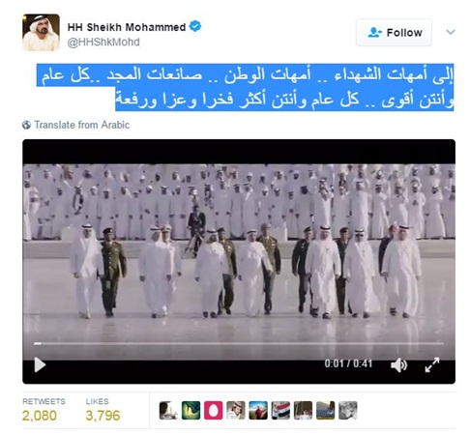The height and width of the screenshot is (435, 470).
Task: Click the highlighted Arabic tweet text
Action: point(246,87)
